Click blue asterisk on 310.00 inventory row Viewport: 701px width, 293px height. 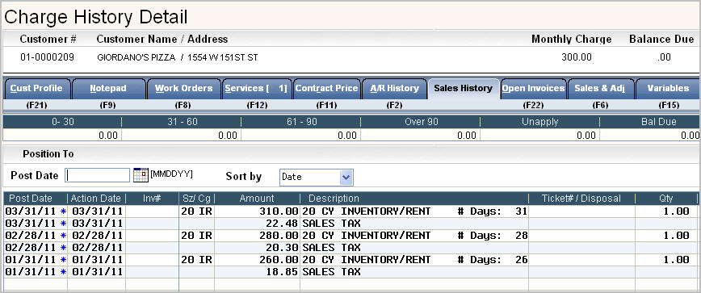pyautogui.click(x=64, y=211)
